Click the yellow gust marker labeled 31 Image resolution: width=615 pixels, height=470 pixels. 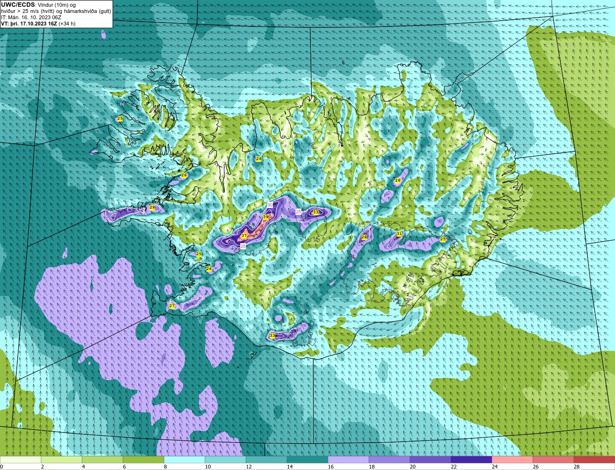(399, 234)
